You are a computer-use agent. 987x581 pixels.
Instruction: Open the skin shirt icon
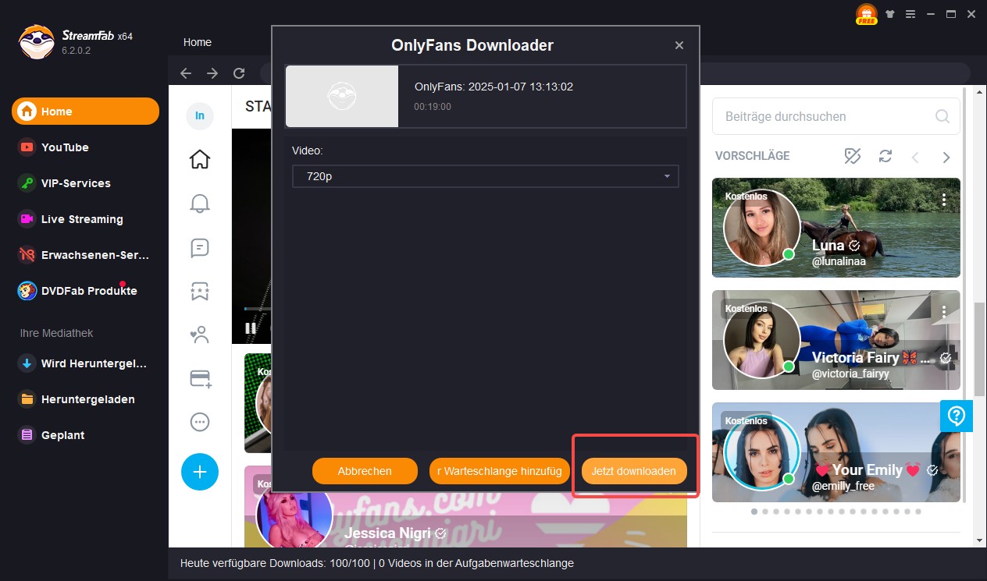click(891, 14)
